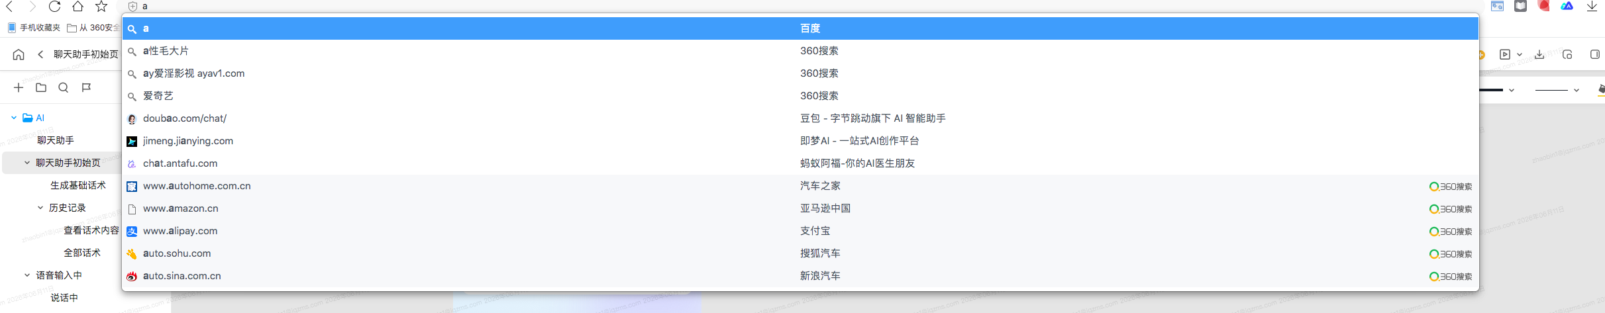
Task: Reload the current page
Action: [55, 7]
